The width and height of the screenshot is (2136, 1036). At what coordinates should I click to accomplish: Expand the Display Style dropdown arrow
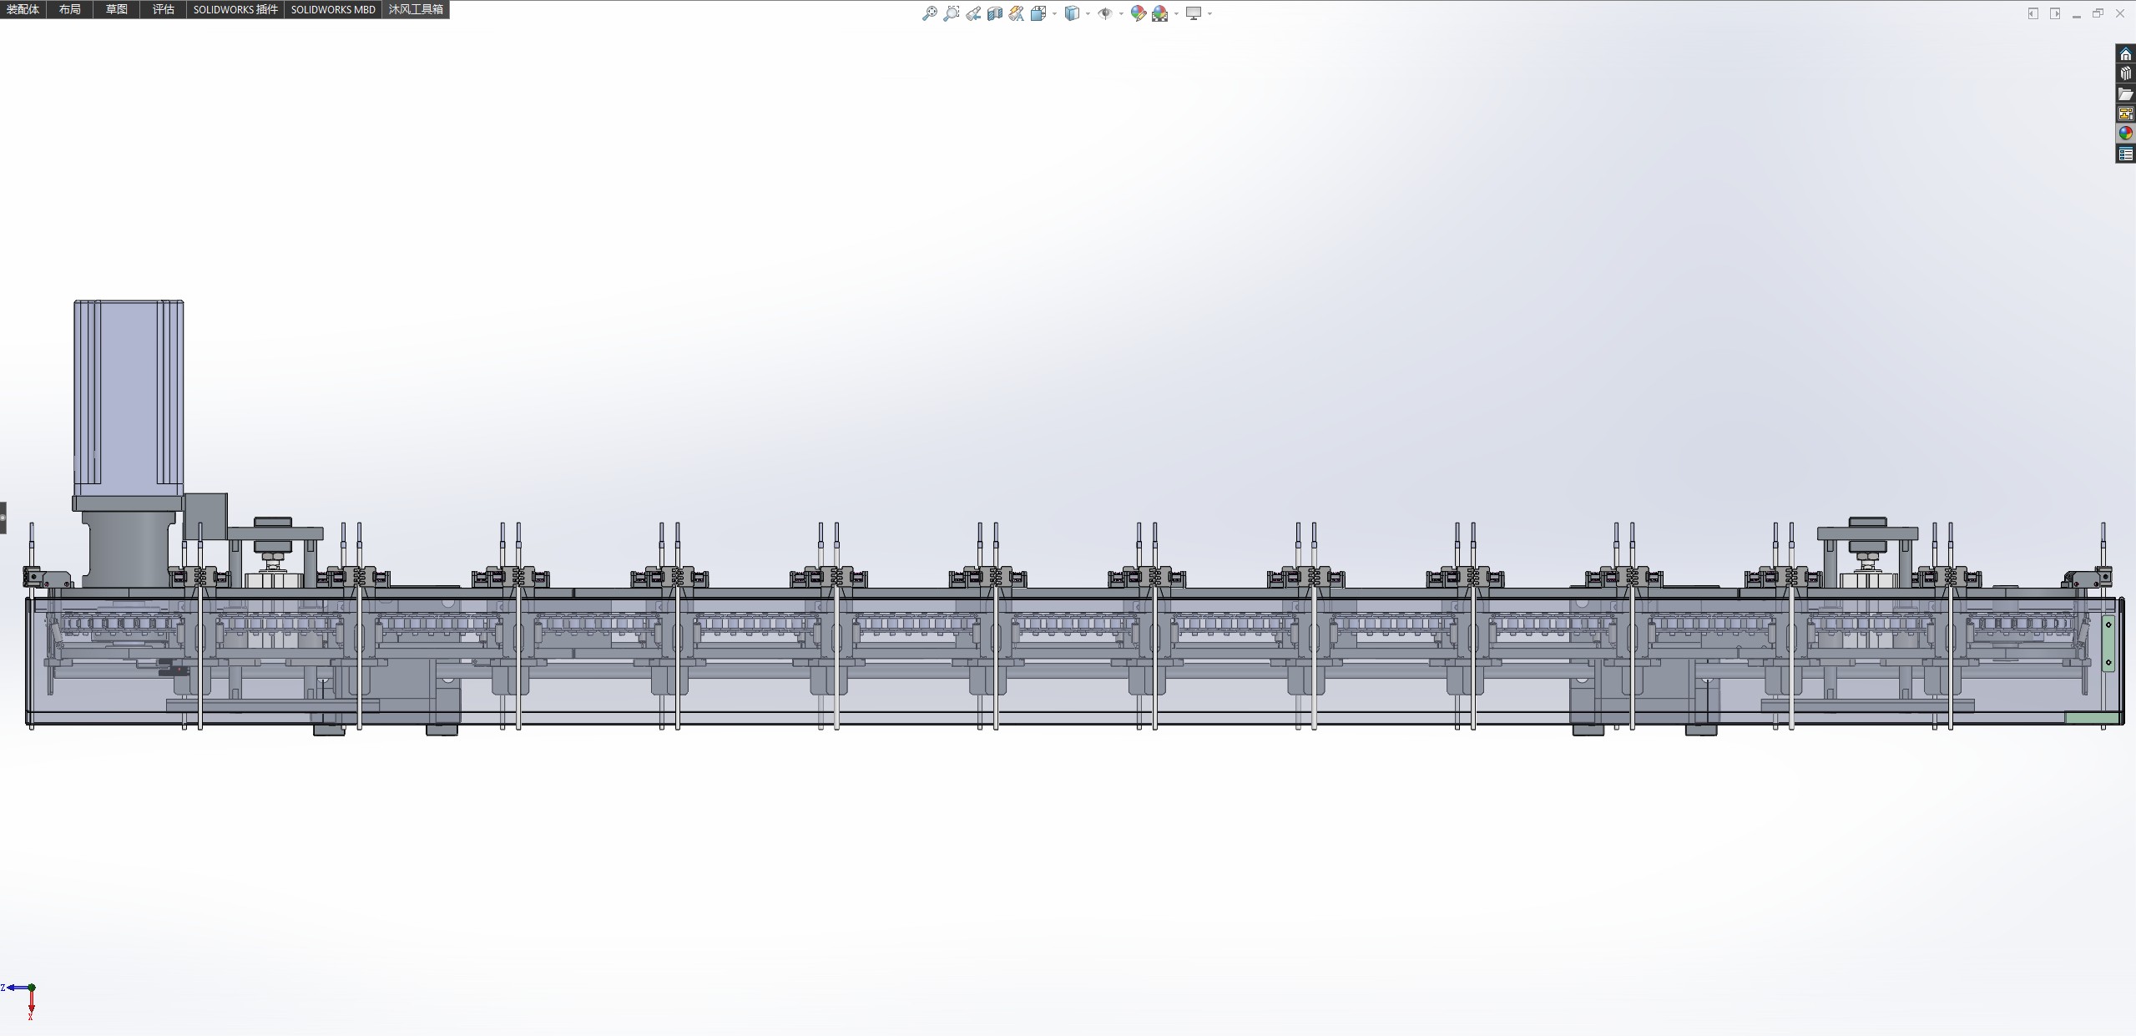1088,13
